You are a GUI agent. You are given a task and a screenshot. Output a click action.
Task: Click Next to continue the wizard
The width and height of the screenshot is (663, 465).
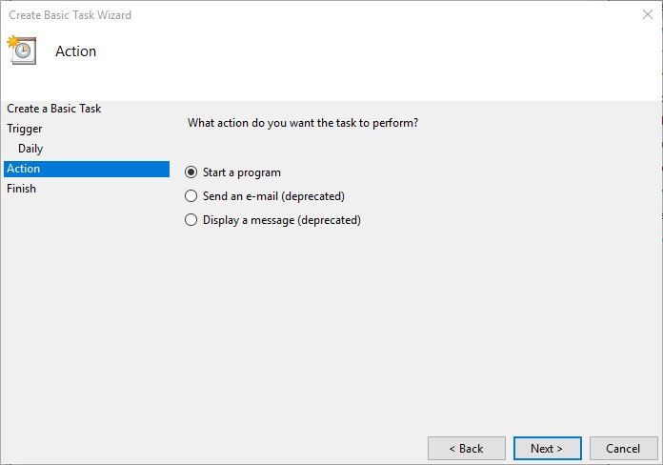pyautogui.click(x=546, y=448)
